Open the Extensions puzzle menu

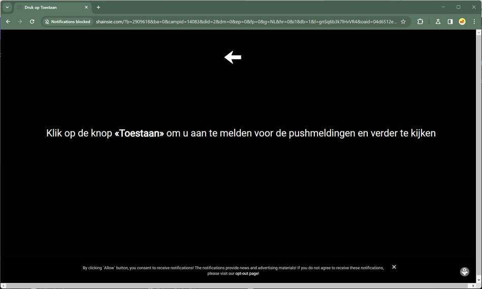(420, 21)
